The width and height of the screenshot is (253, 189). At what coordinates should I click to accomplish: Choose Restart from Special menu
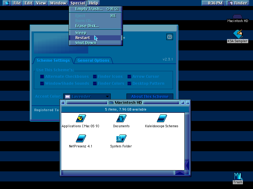click(x=96, y=37)
